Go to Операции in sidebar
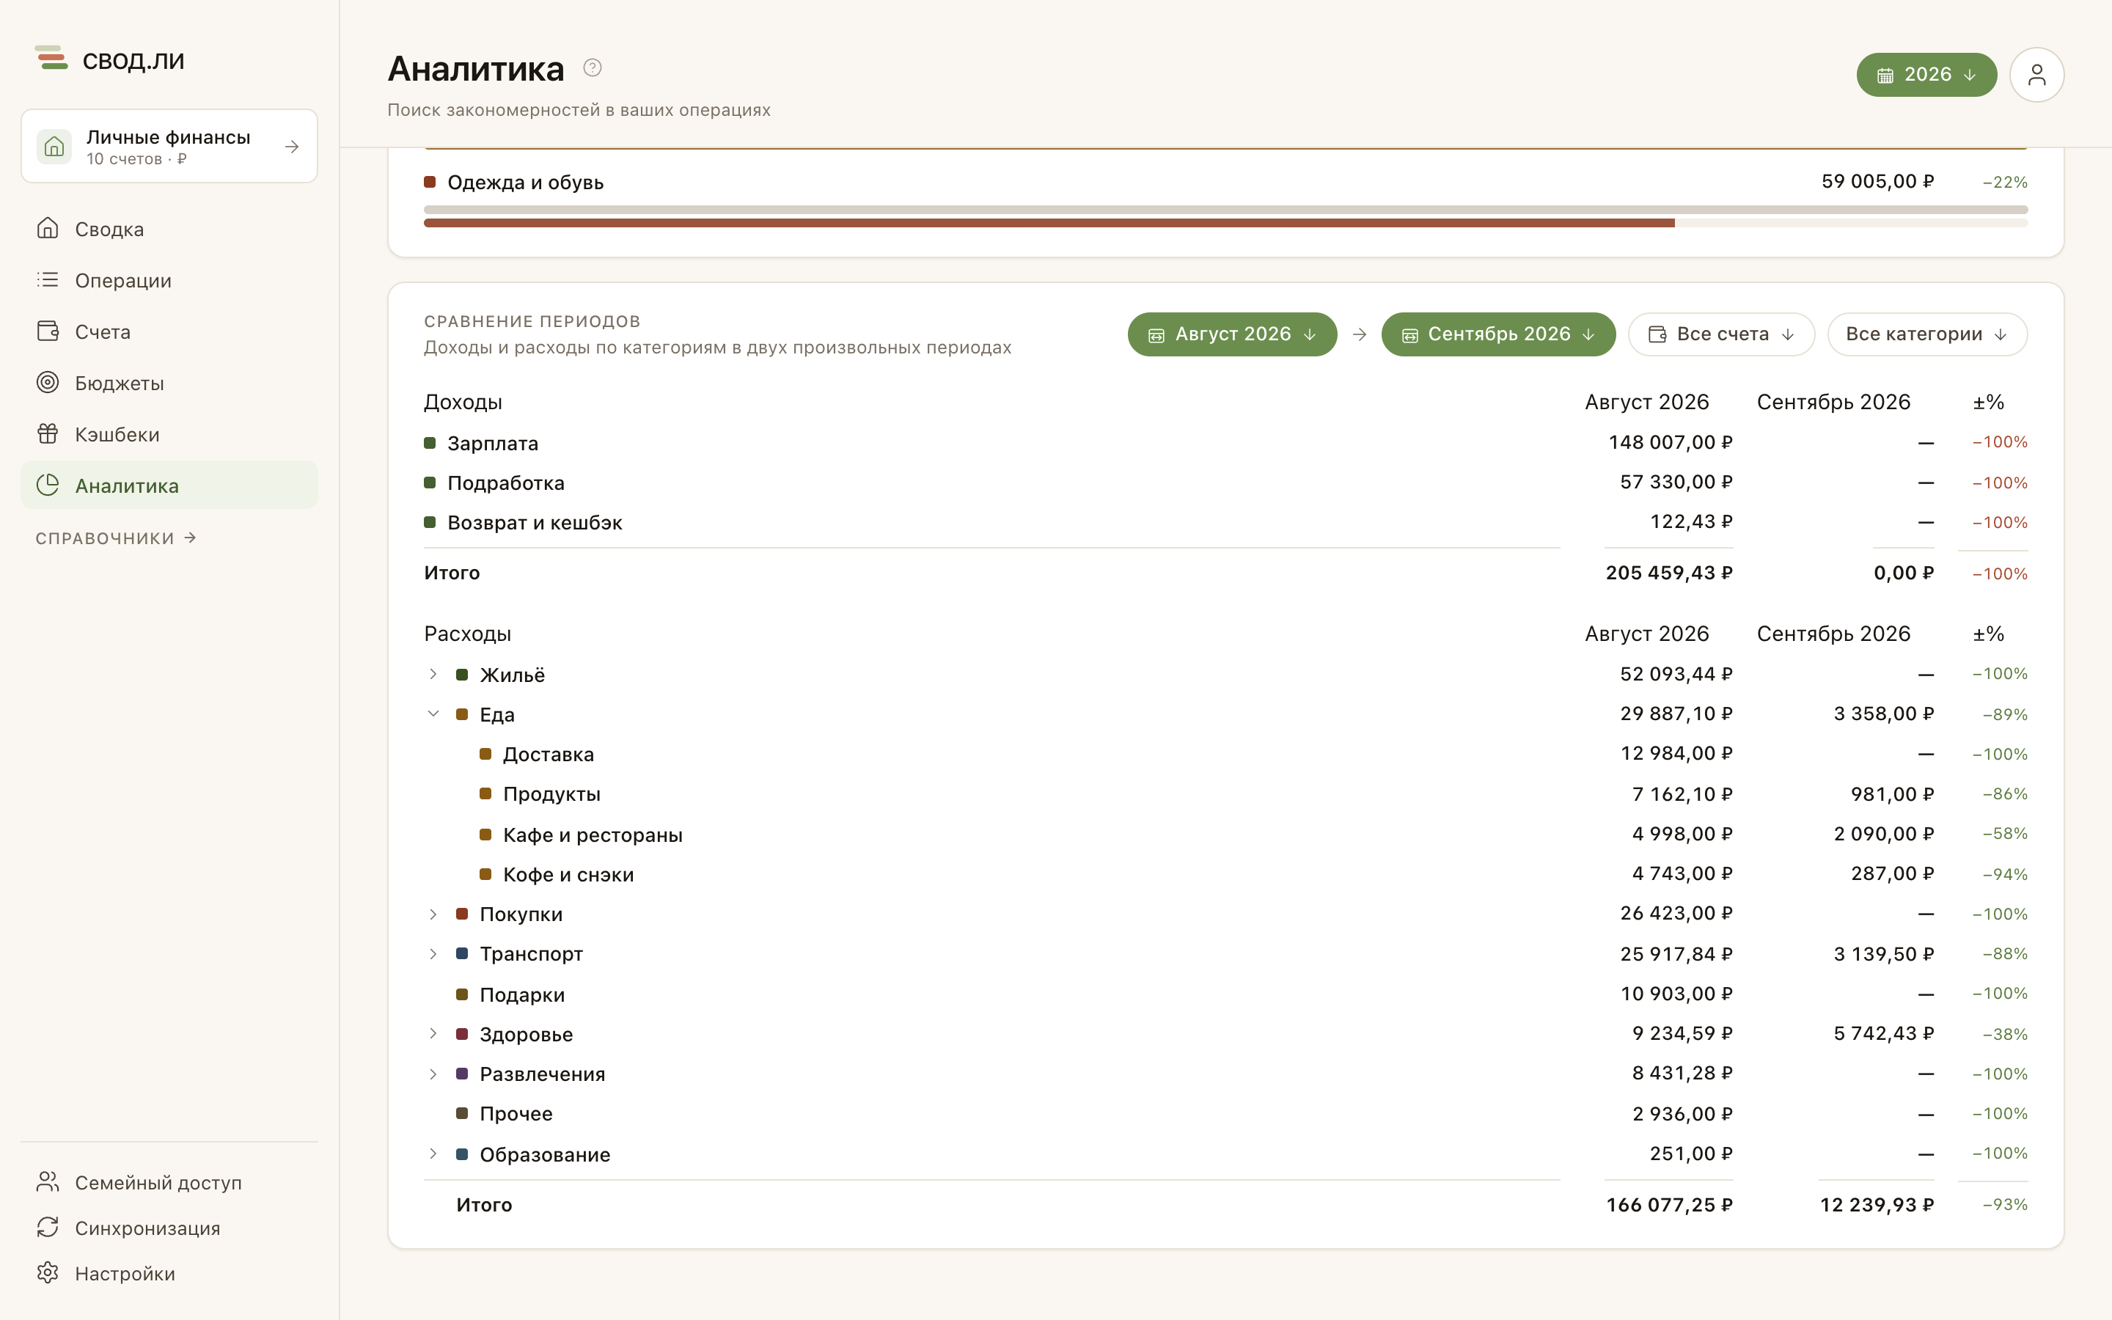This screenshot has width=2112, height=1320. 169,280
